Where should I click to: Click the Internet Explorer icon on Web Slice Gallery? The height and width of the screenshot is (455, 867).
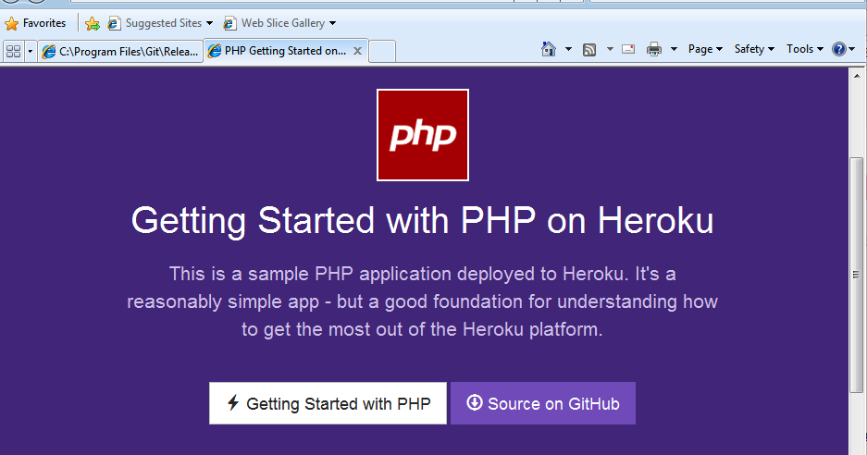point(229,24)
